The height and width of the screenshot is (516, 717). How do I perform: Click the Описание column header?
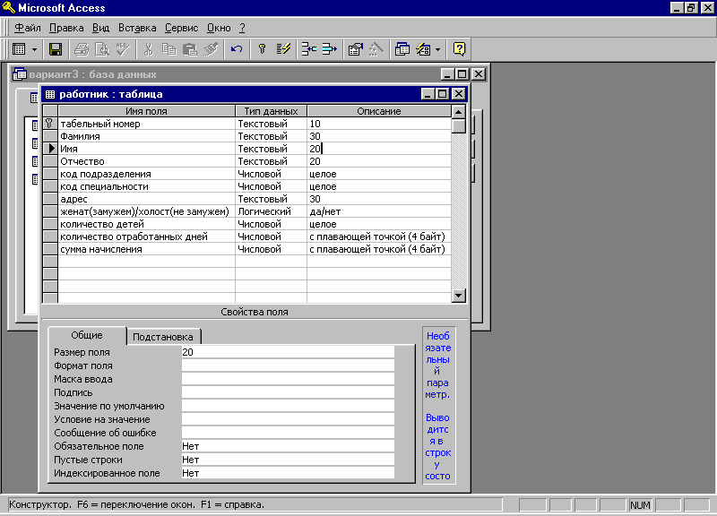[x=378, y=111]
